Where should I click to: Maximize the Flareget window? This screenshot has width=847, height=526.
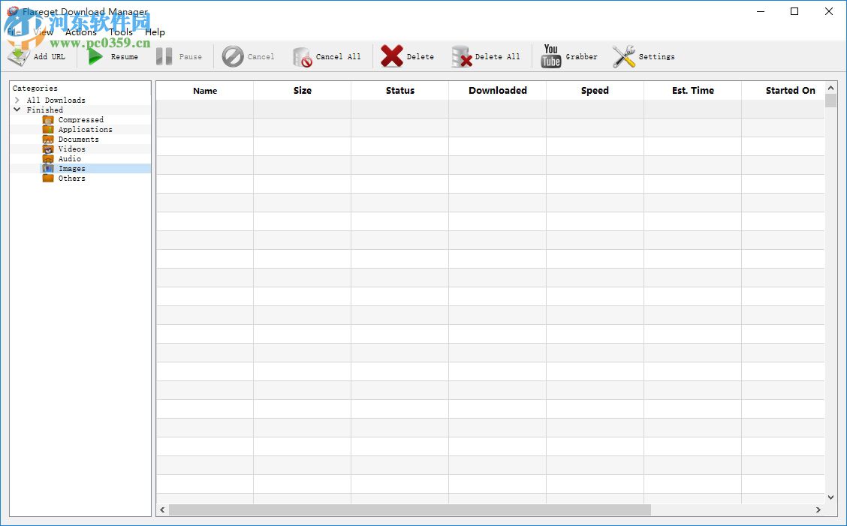tap(794, 11)
